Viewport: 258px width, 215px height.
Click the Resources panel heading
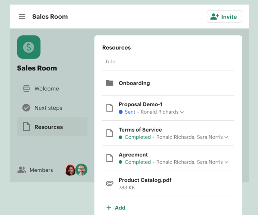coord(116,47)
